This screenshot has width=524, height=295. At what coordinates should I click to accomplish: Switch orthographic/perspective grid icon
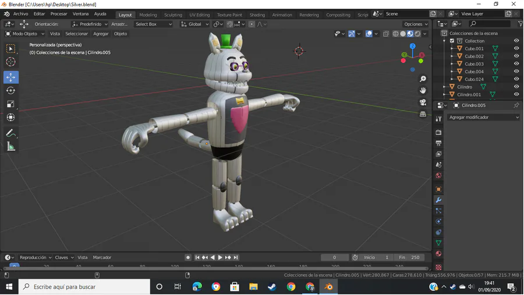point(423,114)
